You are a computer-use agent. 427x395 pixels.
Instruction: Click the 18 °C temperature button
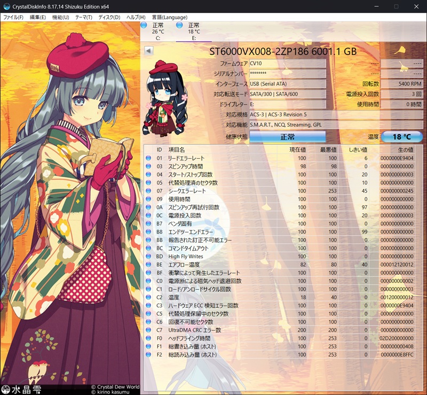tap(402, 137)
